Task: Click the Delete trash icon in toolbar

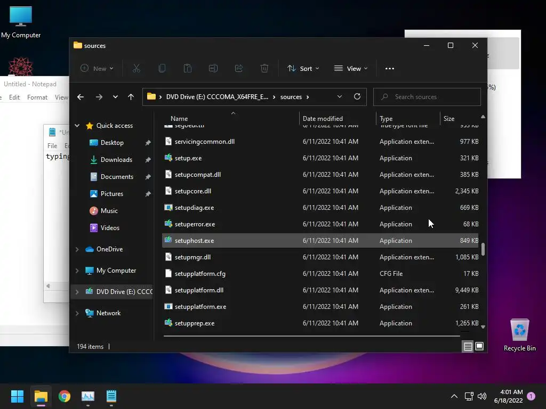Action: click(x=264, y=69)
